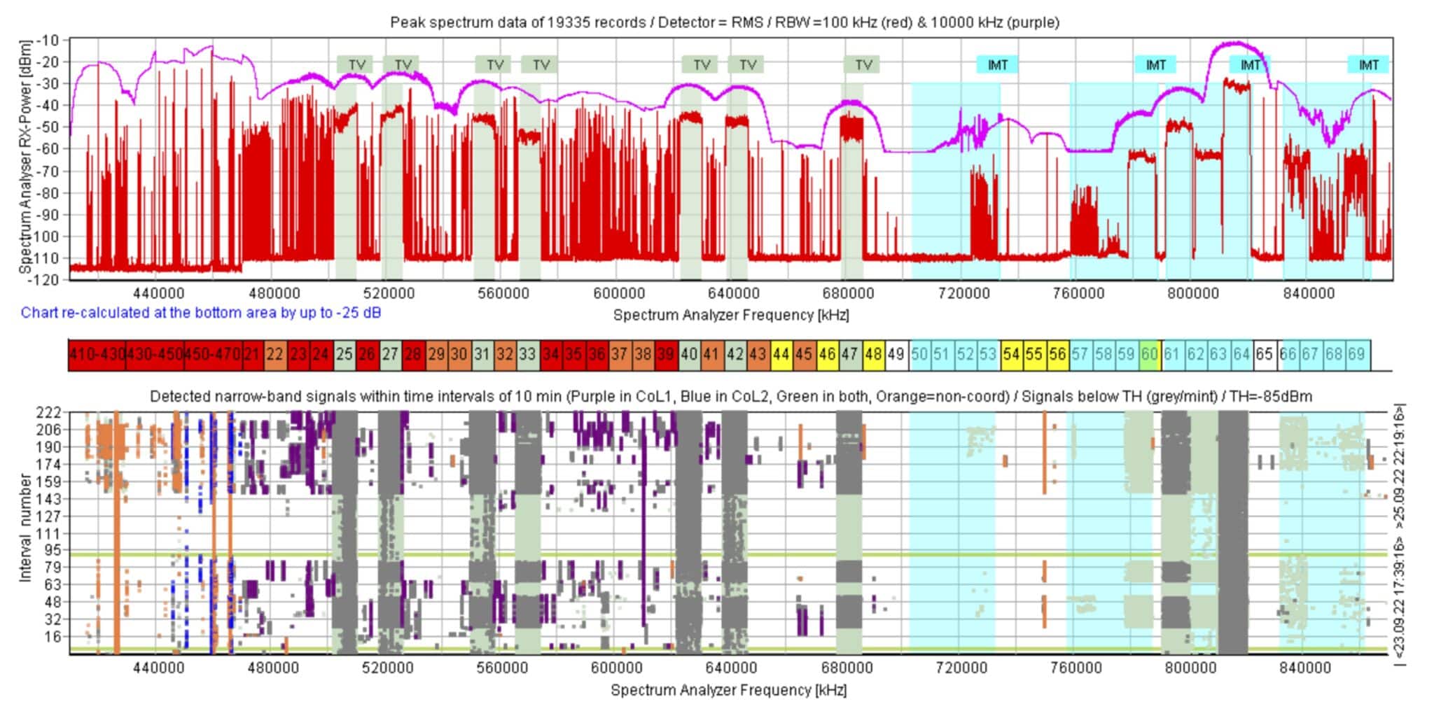Click channel 69 cyan cell

(1356, 354)
